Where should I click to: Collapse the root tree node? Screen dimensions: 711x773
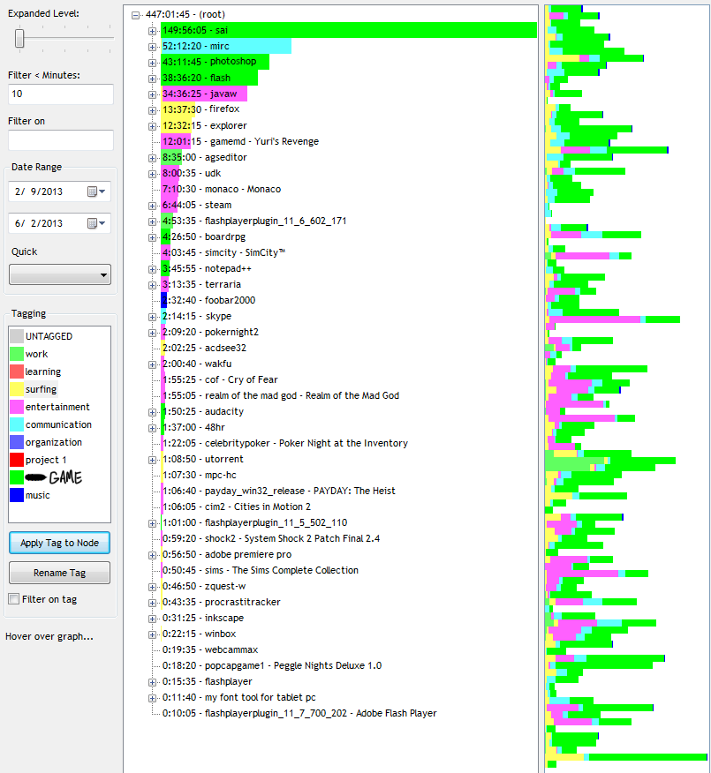point(135,15)
